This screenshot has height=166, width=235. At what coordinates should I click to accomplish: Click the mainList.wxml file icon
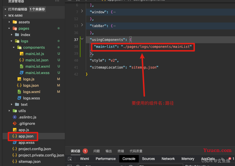22,66
